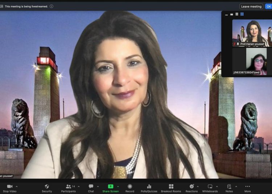Expand the Reactions options arrow

[198, 186]
